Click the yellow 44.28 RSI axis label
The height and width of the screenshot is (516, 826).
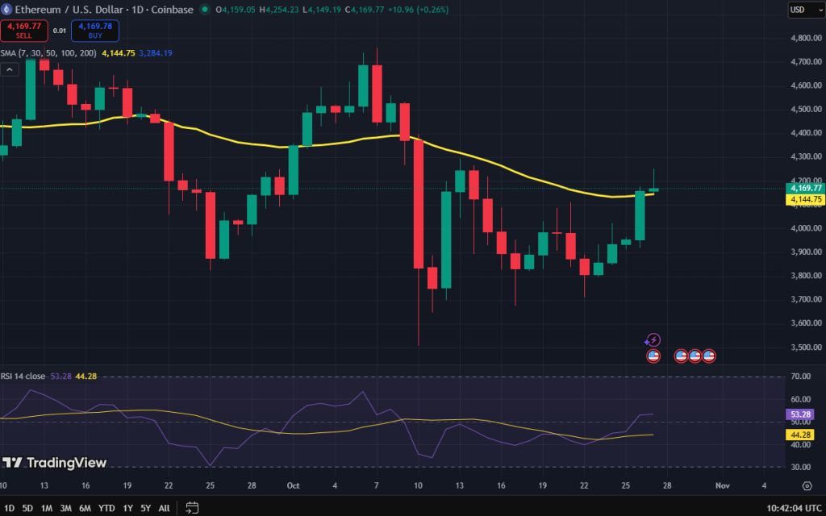click(x=799, y=435)
